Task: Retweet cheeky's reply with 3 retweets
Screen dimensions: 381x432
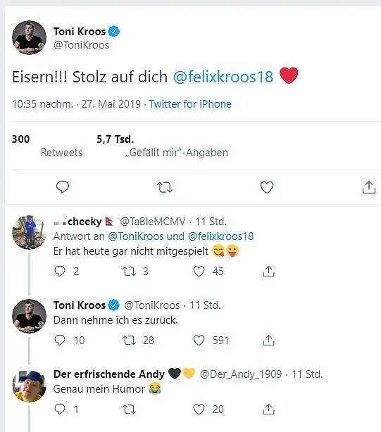Action: tap(129, 272)
